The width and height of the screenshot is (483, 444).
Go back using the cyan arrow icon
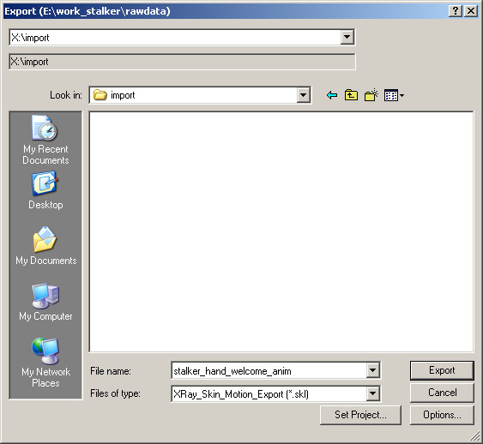[332, 95]
